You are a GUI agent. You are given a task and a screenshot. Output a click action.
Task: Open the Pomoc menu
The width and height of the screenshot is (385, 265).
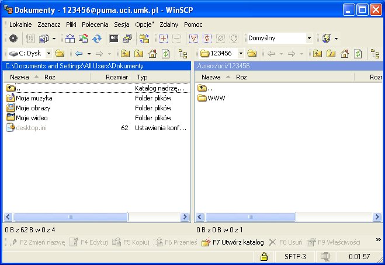click(193, 25)
